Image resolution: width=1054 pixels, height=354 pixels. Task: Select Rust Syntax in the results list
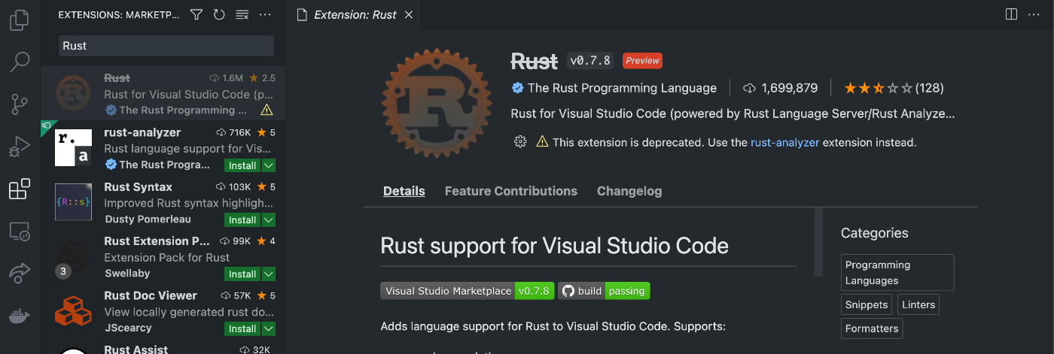[x=163, y=201]
